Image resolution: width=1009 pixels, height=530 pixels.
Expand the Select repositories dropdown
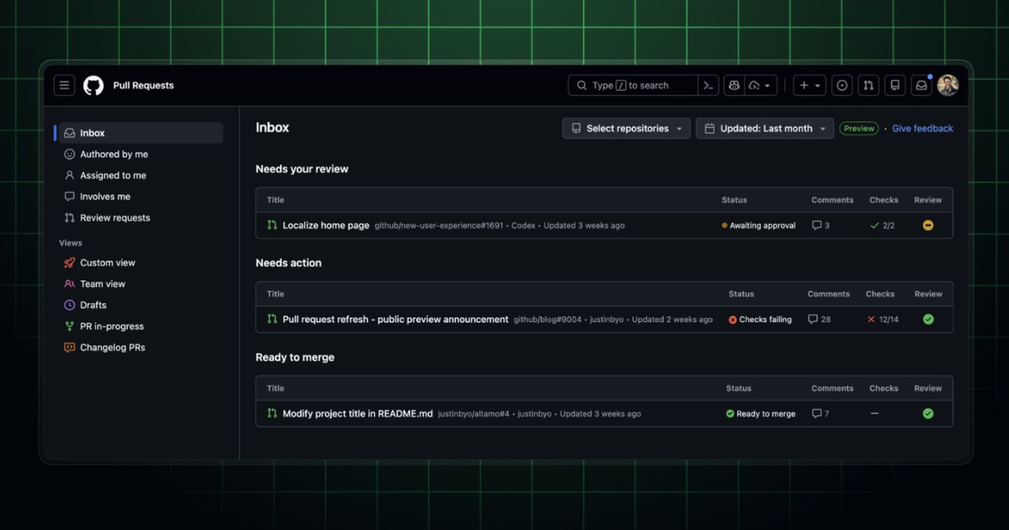pos(626,129)
